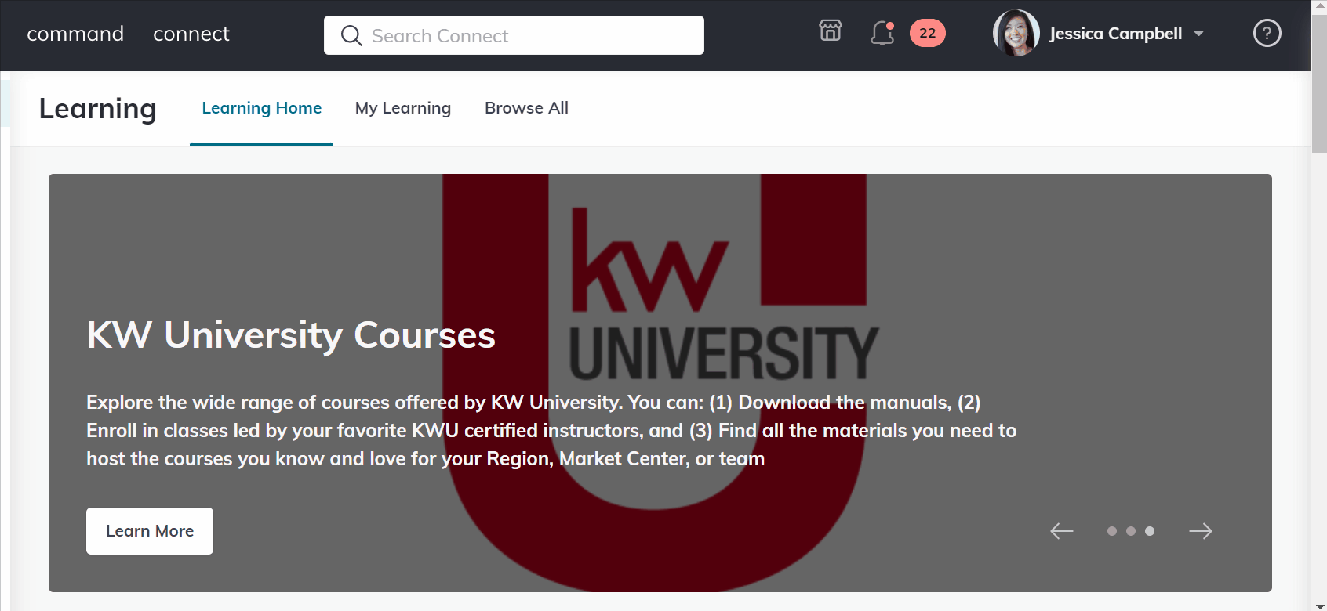Open the notifications bell
The width and height of the screenshot is (1327, 611).
882,33
